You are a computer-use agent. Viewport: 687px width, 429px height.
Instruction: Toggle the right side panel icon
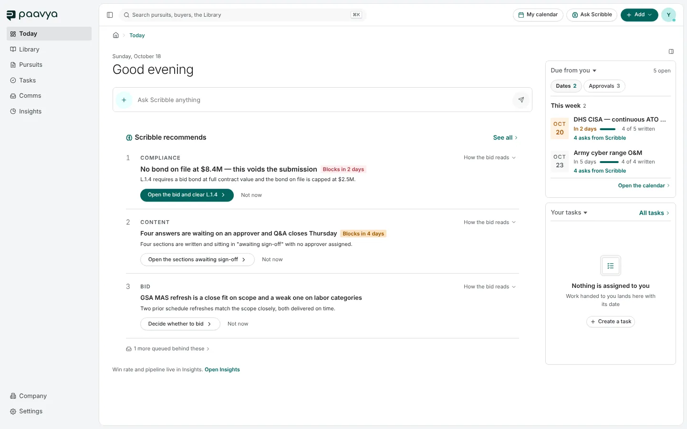tap(671, 51)
